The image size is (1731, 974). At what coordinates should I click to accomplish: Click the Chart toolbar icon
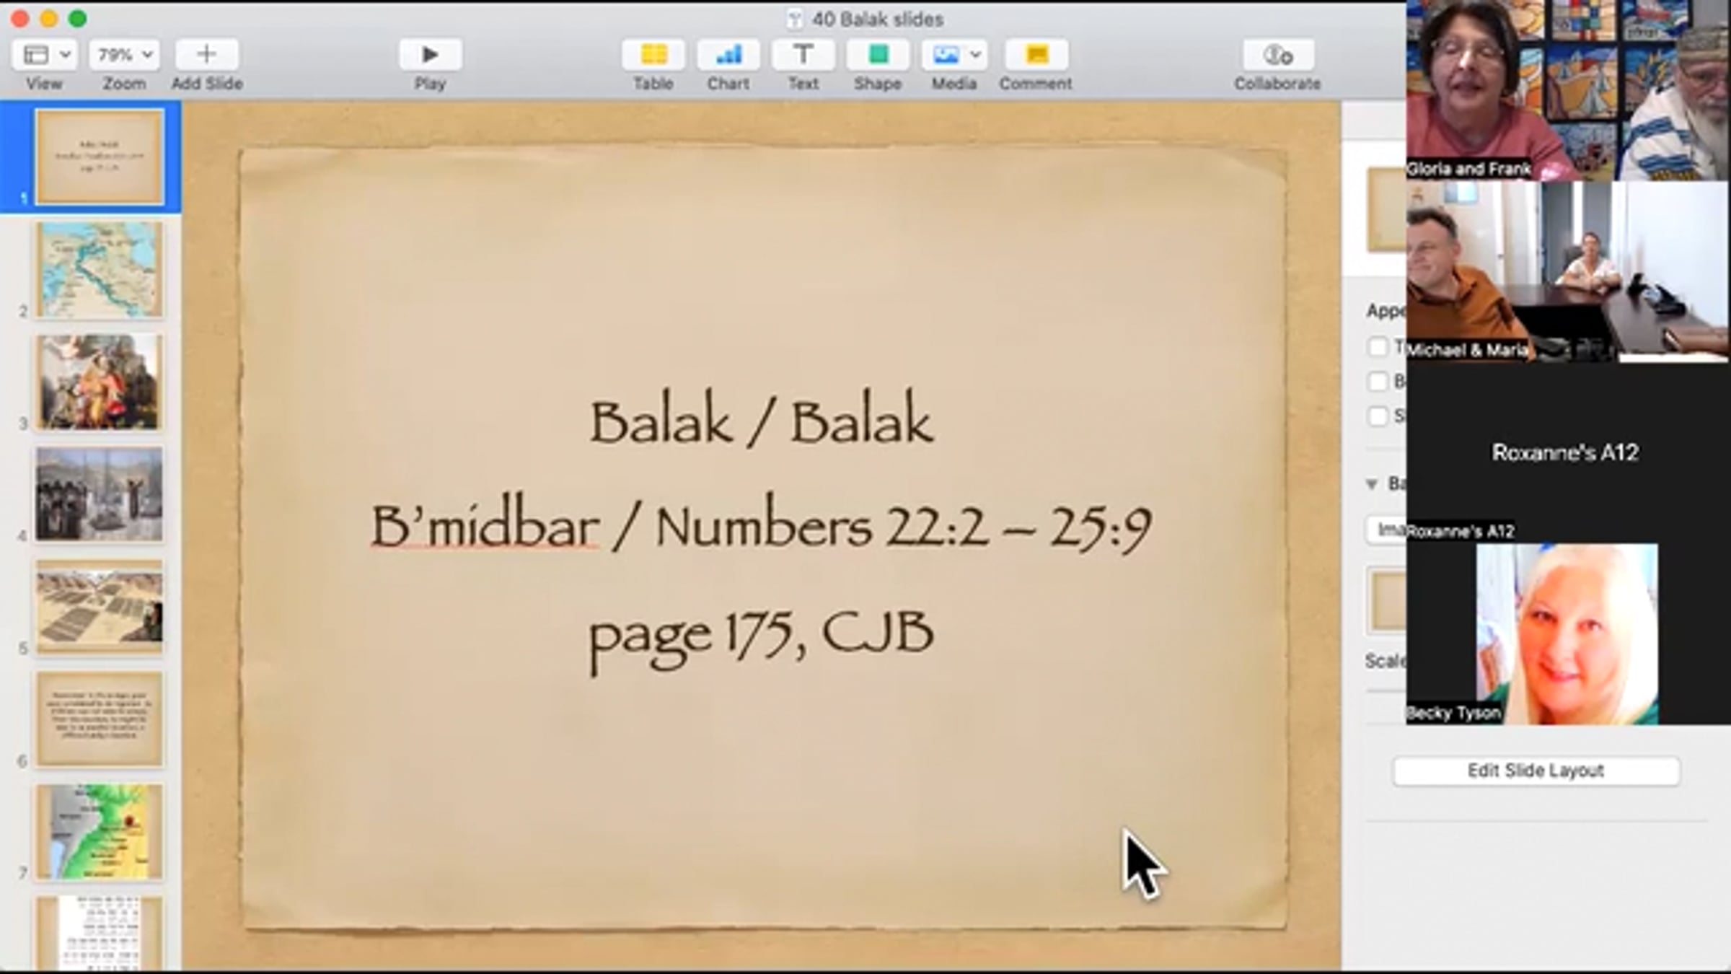(x=728, y=55)
